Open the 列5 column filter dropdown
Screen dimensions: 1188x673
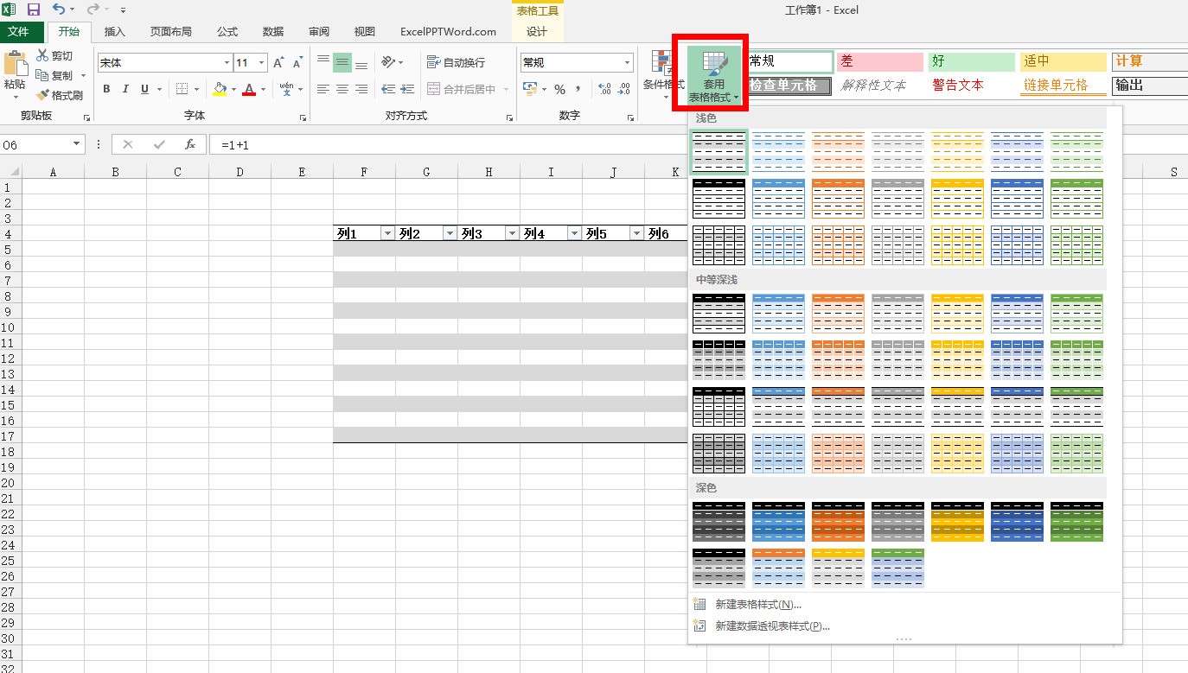[636, 233]
